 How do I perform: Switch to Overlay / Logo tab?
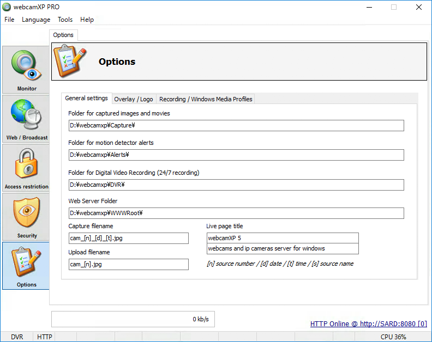134,99
